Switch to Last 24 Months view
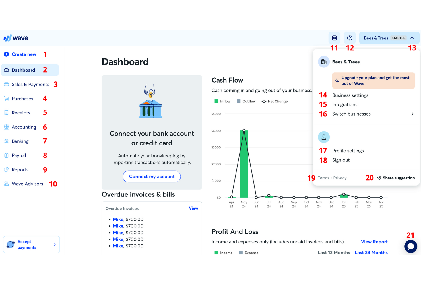The image size is (421, 281). 371,253
